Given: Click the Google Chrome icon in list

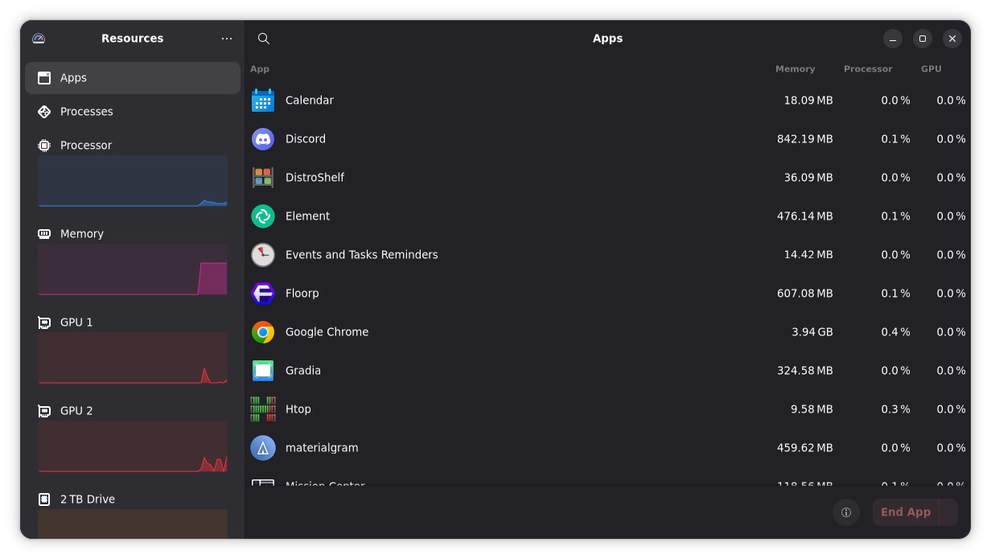Looking at the screenshot, I should 263,332.
